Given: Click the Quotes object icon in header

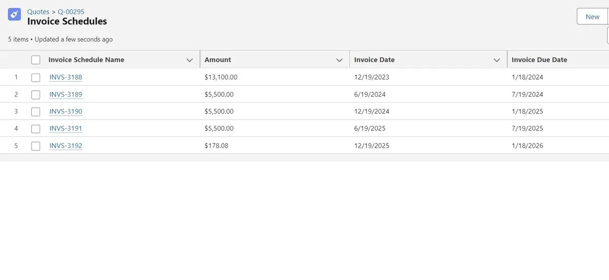Looking at the screenshot, I should [x=15, y=15].
